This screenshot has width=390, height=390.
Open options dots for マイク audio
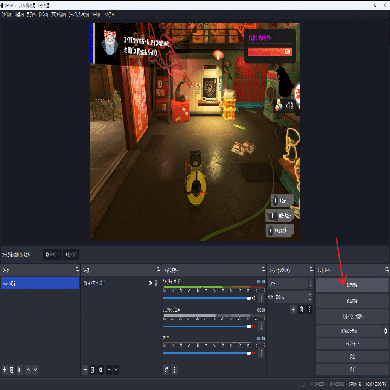pyautogui.click(x=261, y=353)
